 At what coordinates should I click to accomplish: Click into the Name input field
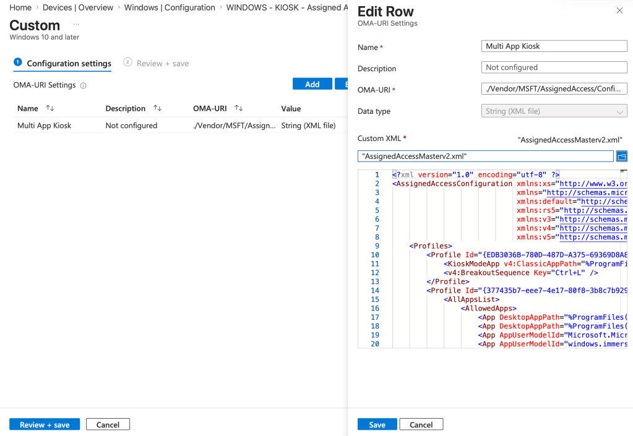[554, 46]
